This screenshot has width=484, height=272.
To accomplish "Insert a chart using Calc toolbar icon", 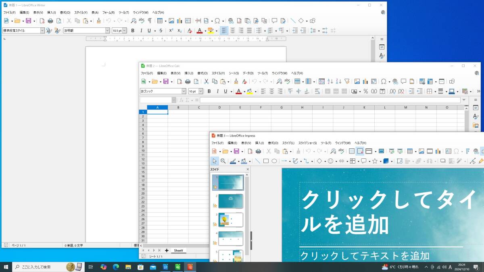I will tap(365, 81).
